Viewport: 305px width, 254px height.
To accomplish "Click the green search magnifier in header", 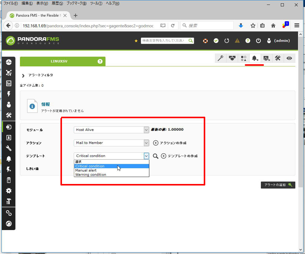I will coord(191,41).
